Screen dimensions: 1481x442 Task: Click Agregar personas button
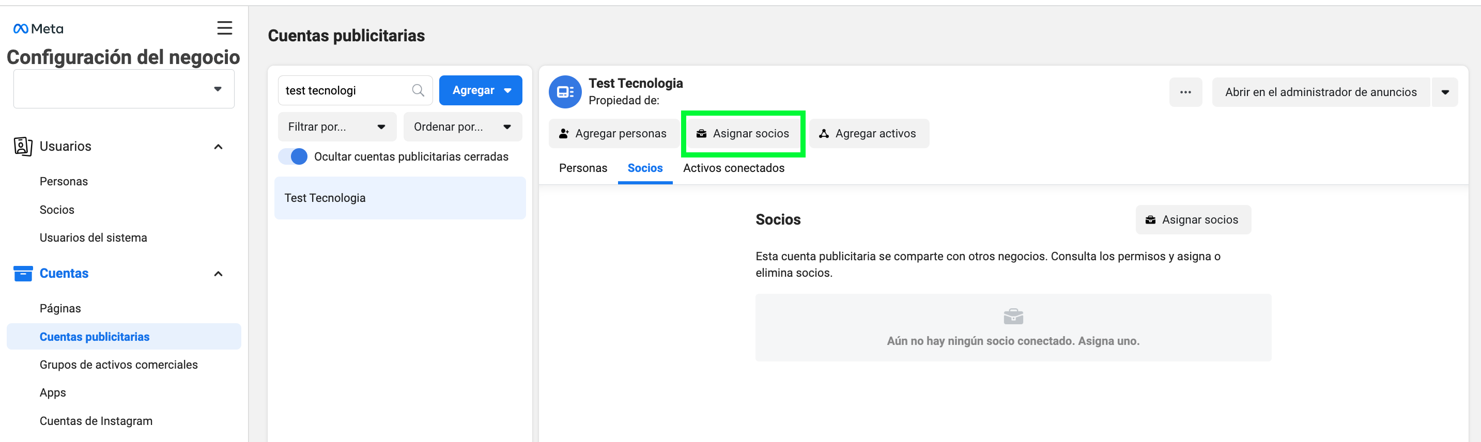[613, 133]
